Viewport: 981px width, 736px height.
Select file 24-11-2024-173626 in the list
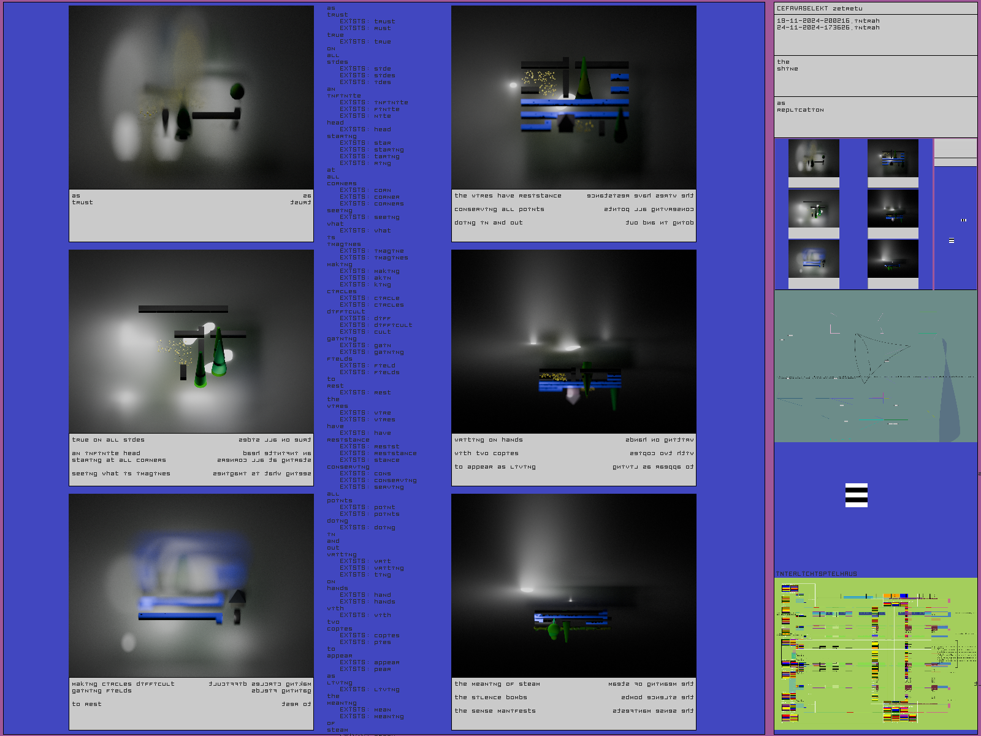point(828,28)
